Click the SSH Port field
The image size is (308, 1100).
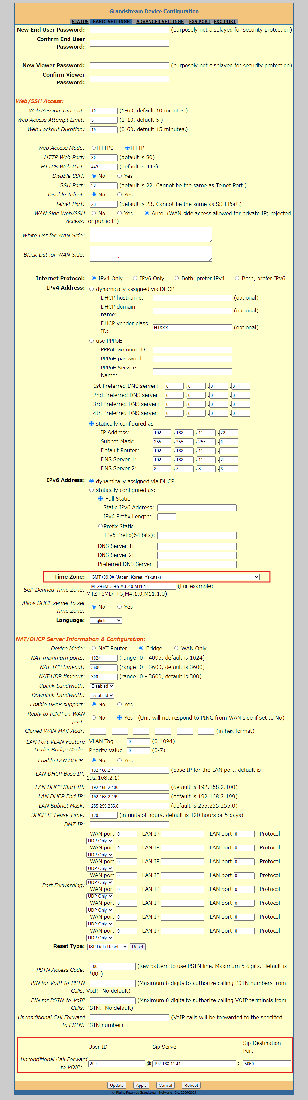click(x=104, y=186)
